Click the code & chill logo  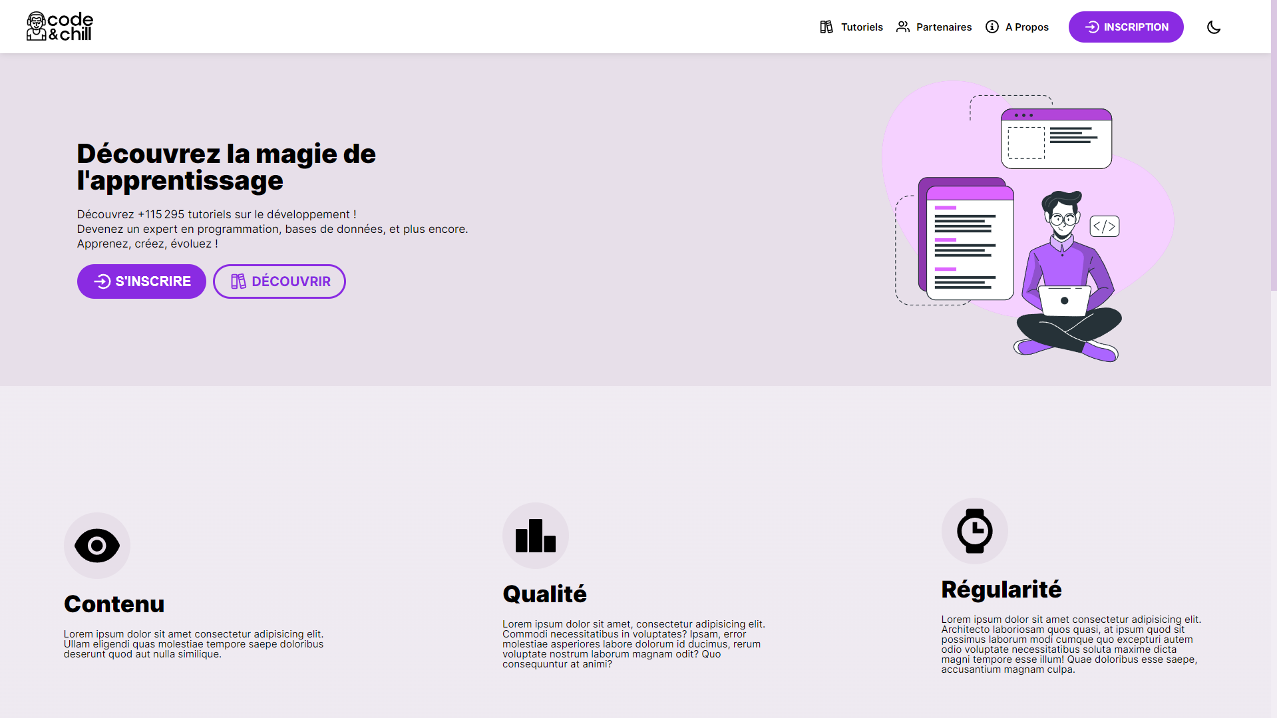tap(59, 26)
